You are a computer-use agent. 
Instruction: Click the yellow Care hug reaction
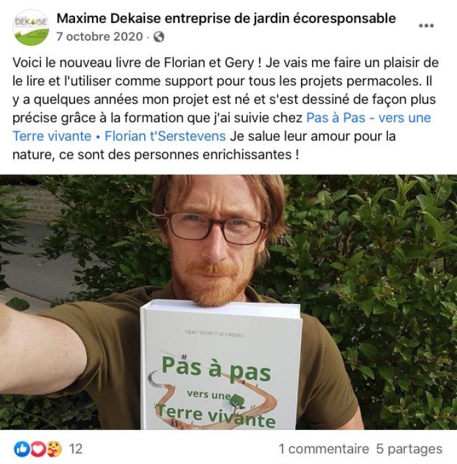point(54,448)
